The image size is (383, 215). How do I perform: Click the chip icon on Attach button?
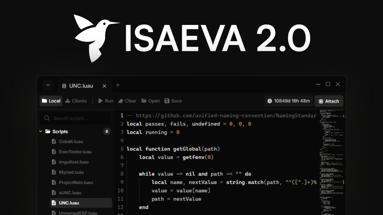321,101
